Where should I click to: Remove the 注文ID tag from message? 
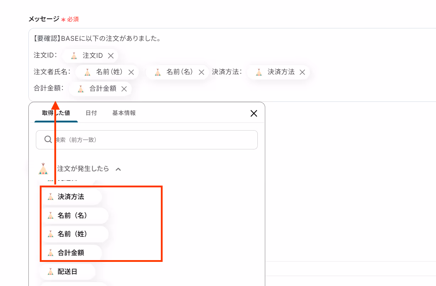point(111,56)
